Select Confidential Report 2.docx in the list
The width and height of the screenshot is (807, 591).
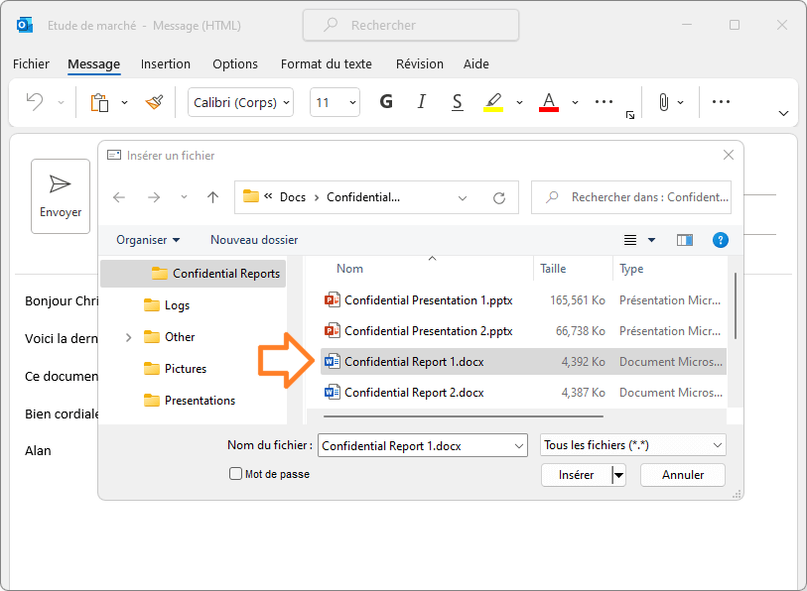click(412, 392)
